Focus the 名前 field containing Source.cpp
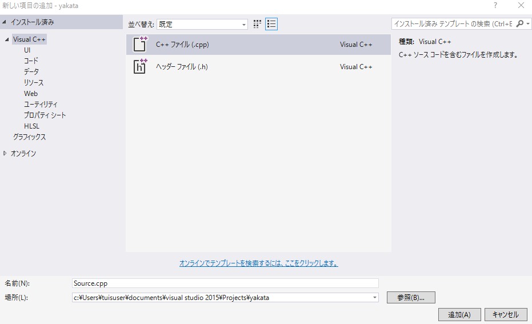 click(225, 283)
